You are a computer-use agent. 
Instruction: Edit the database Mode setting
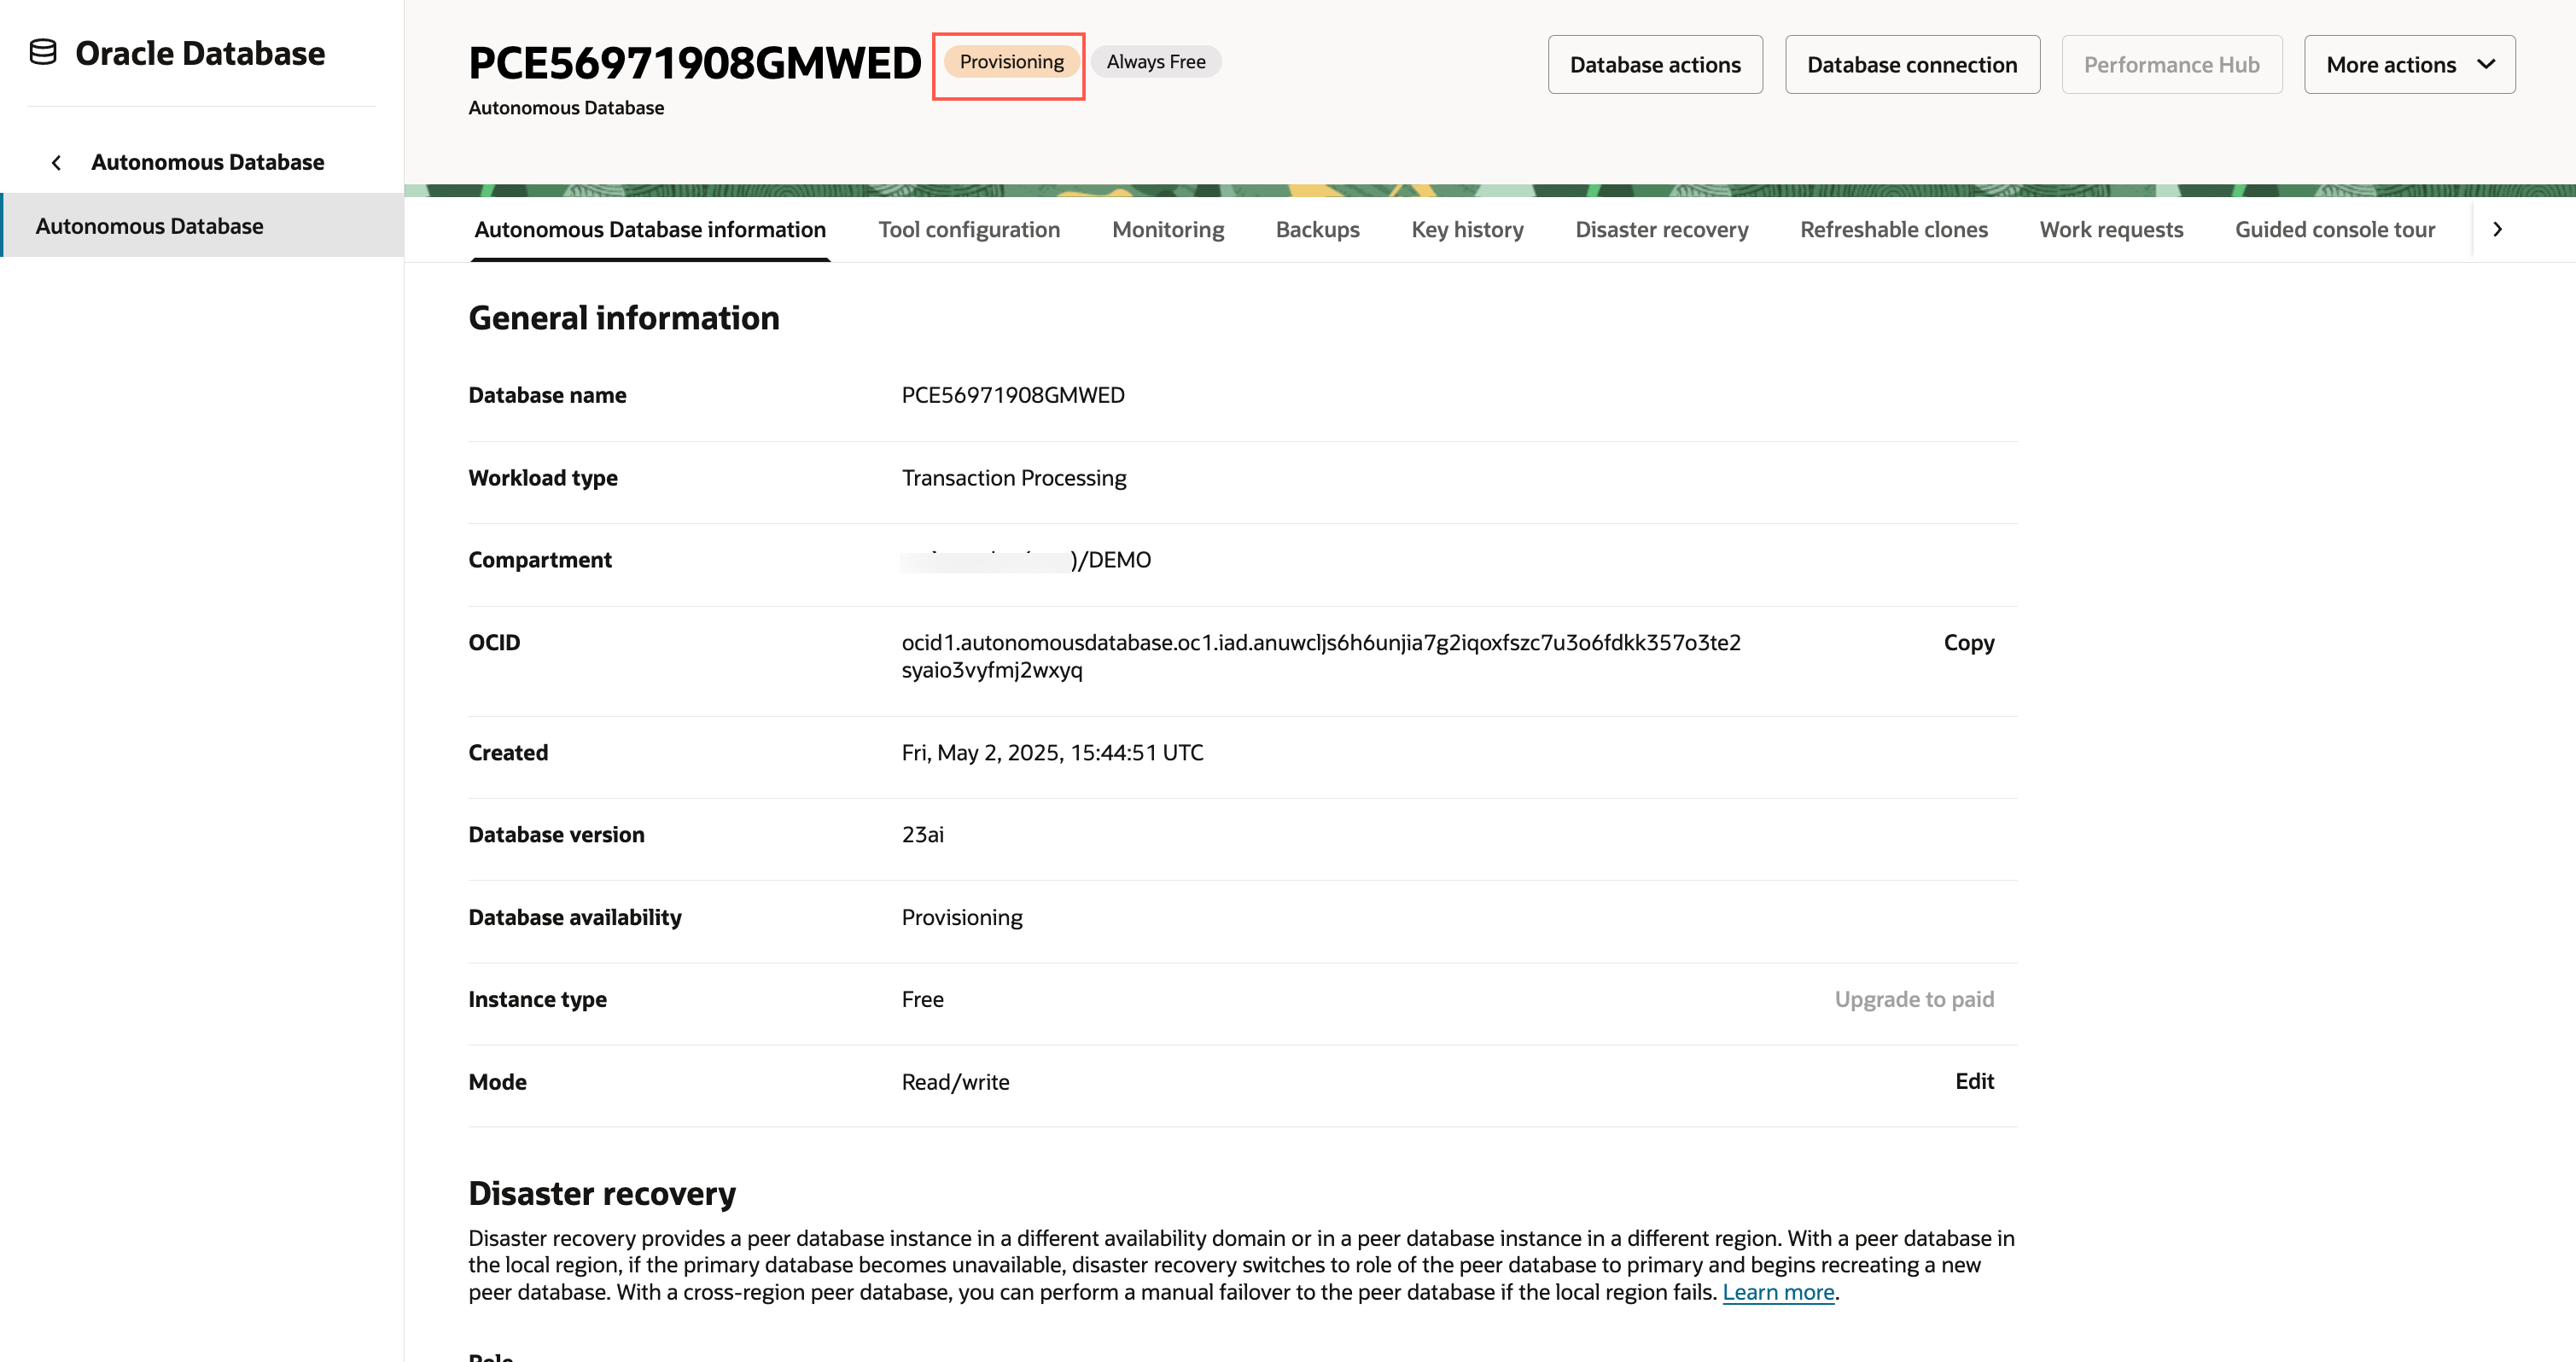1973,1081
